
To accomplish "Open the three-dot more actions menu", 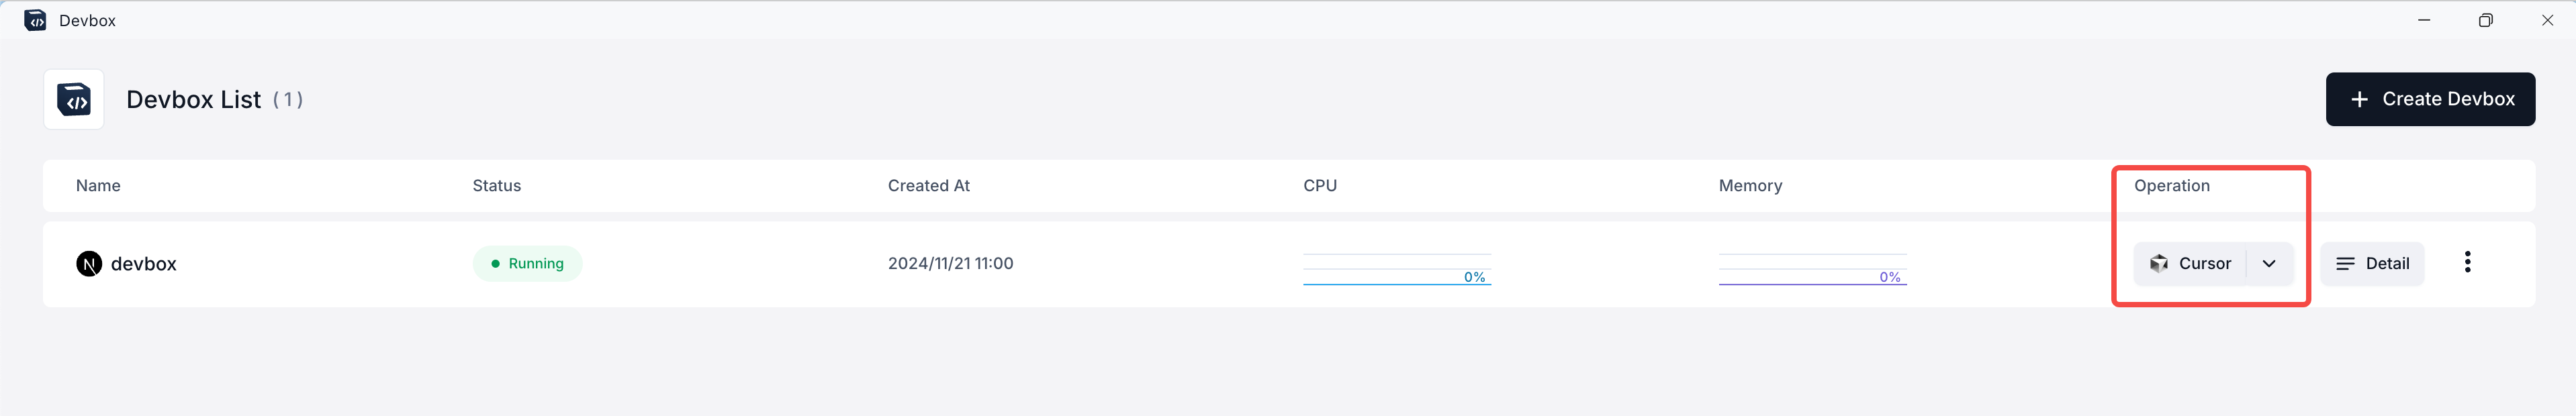I will tap(2467, 262).
